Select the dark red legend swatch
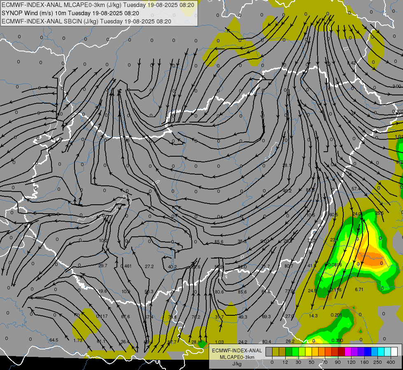Screen dimensions: 403x370 (x=342, y=352)
